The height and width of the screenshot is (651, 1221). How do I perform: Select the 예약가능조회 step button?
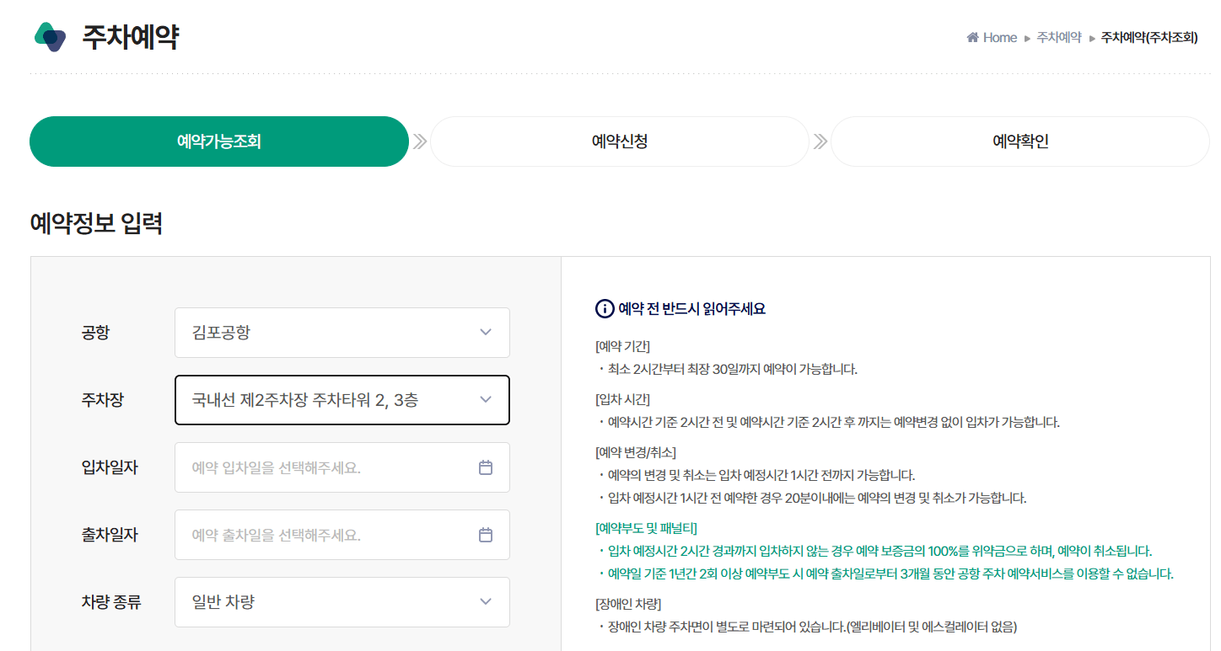219,141
